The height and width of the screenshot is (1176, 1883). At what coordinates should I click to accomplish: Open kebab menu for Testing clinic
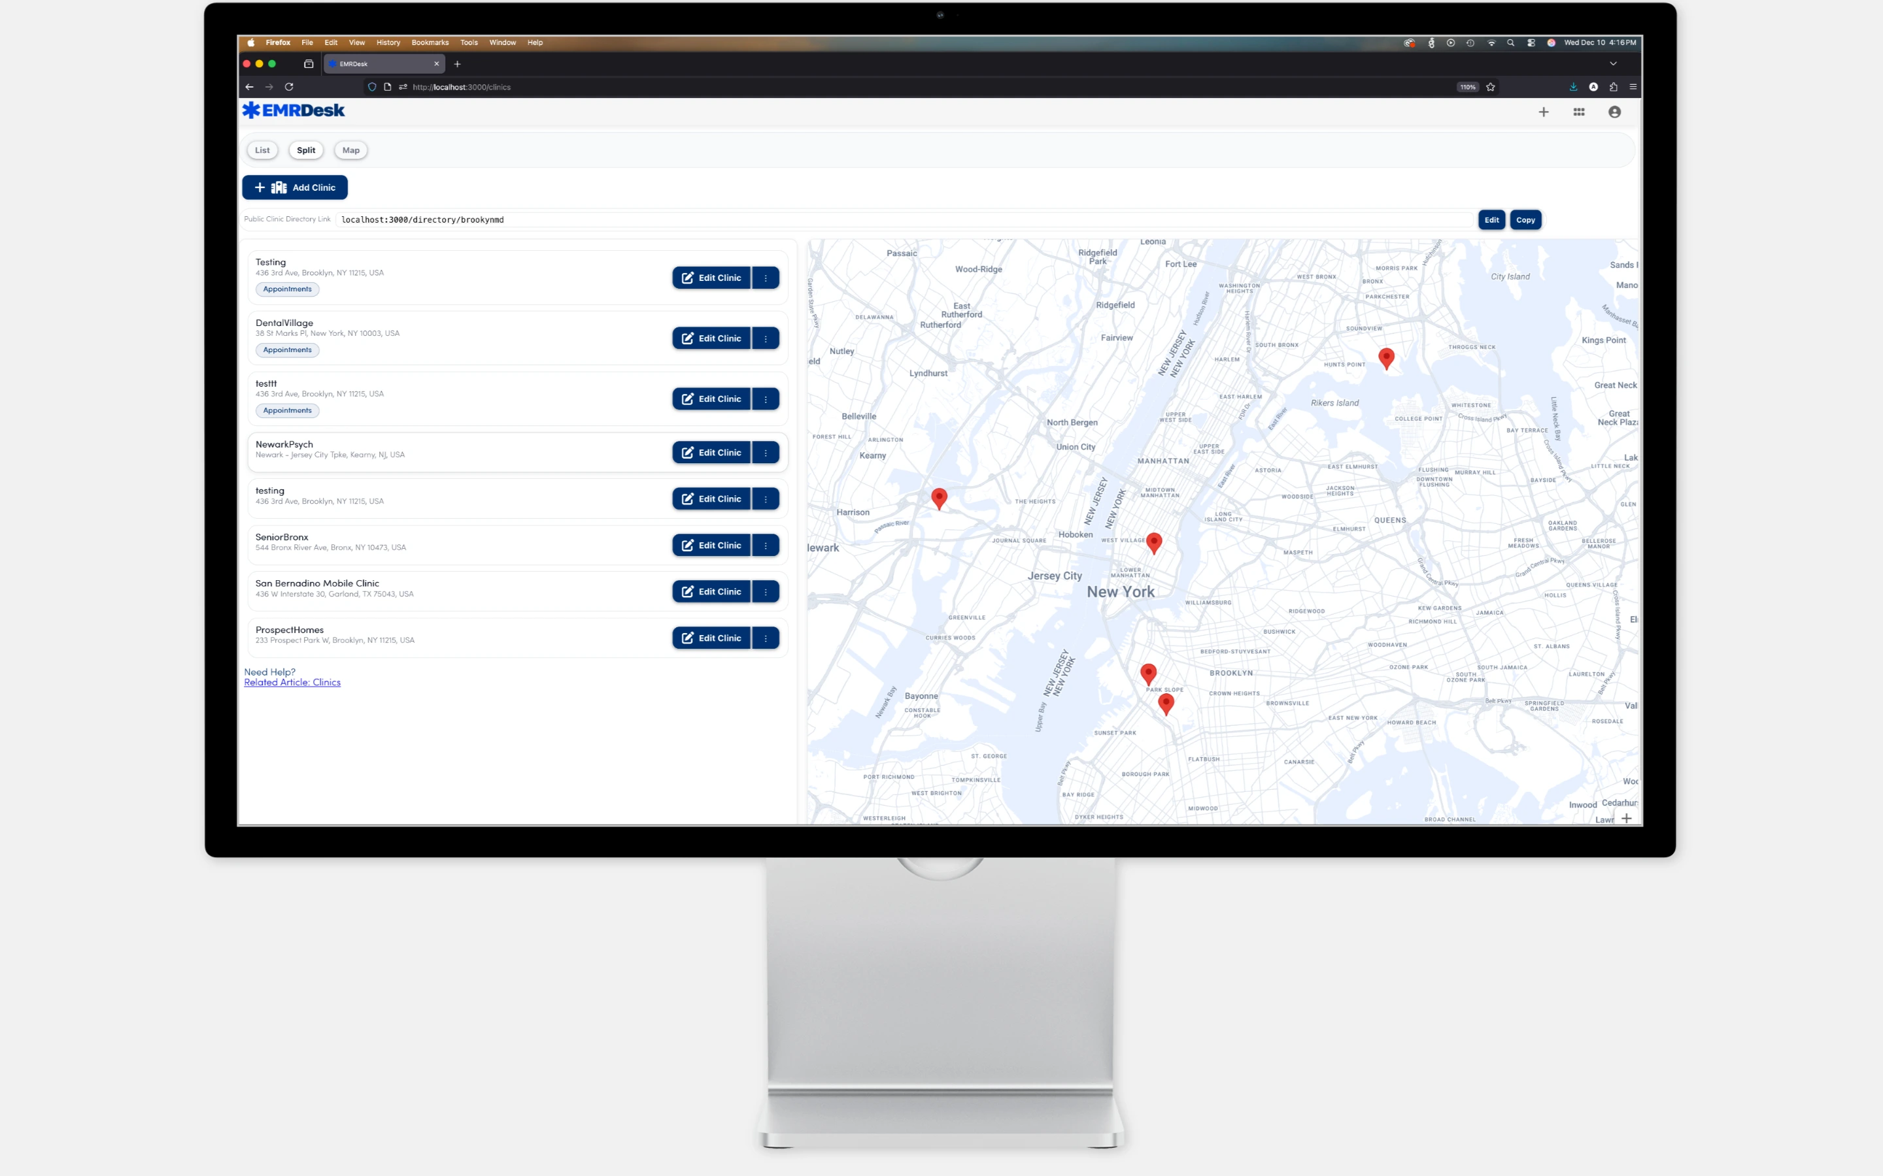click(766, 278)
